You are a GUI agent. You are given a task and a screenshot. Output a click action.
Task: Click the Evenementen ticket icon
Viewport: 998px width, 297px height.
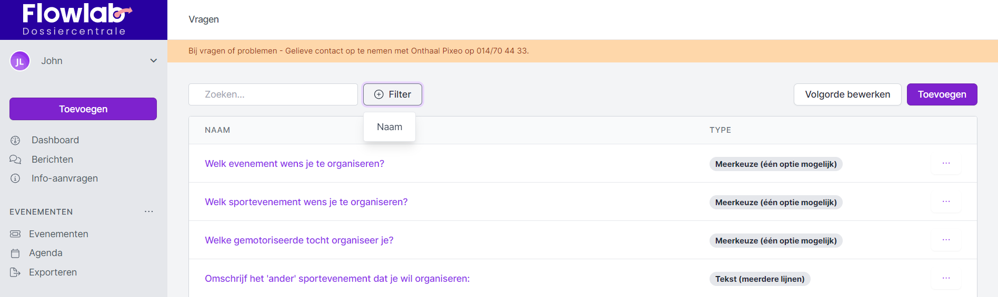(15, 234)
